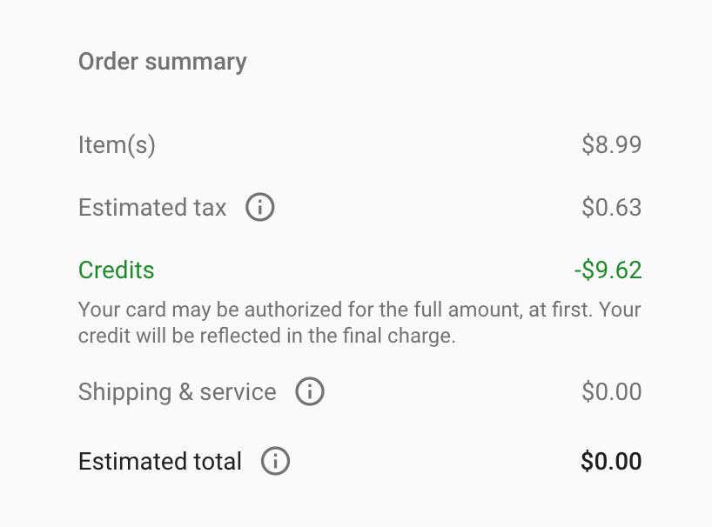Screen dimensions: 712x527
Task: Click the Estimated total label
Action: pos(160,461)
